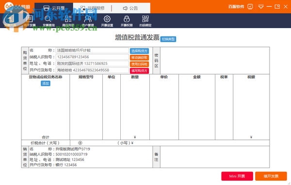Focus the 纳税人识别号 input field
This screenshot has height=185, width=291.
92,57
